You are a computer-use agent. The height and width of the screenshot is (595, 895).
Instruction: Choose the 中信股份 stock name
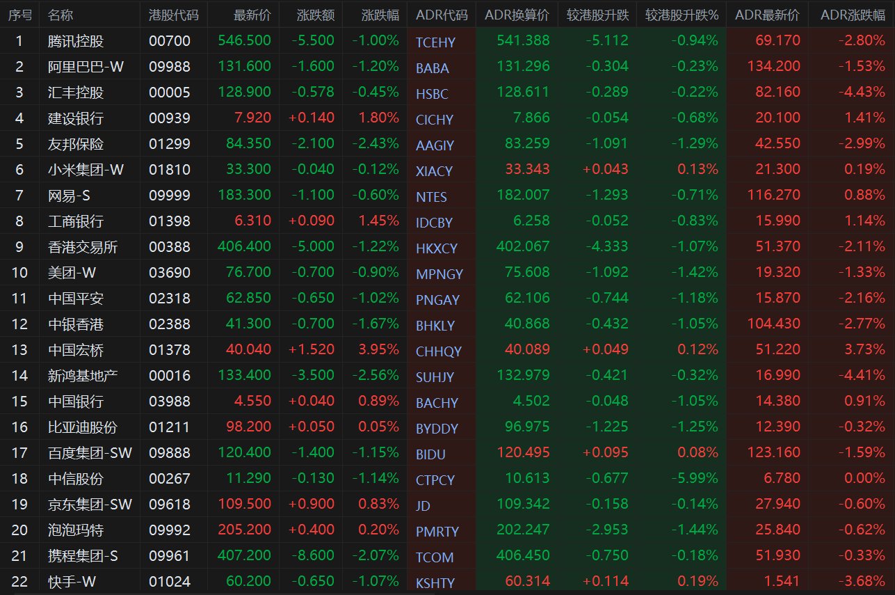(76, 479)
